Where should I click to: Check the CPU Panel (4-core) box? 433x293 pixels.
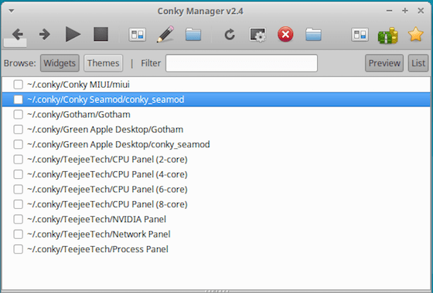[x=19, y=174]
